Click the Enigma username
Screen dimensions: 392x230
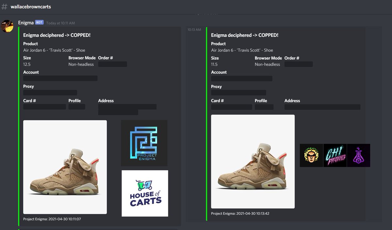(x=26, y=22)
